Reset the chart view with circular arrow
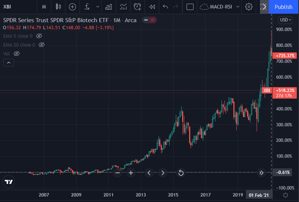Viewport: 299px width, 202px height. pyautogui.click(x=181, y=173)
